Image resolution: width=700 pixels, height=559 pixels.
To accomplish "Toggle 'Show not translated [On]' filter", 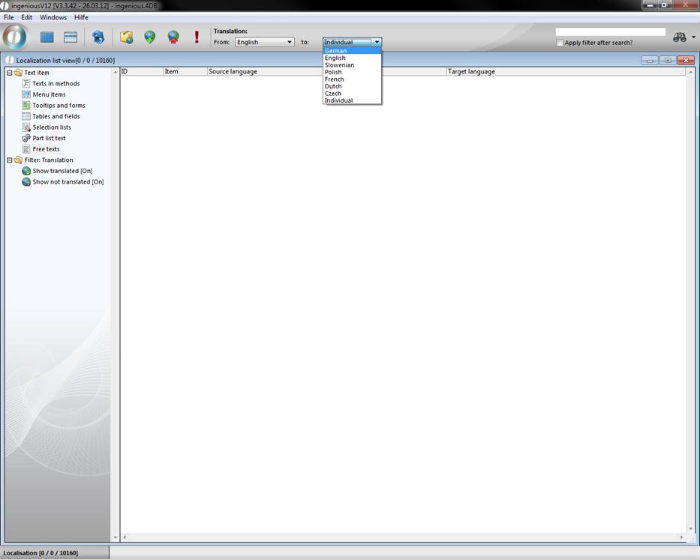I will pos(68,182).
